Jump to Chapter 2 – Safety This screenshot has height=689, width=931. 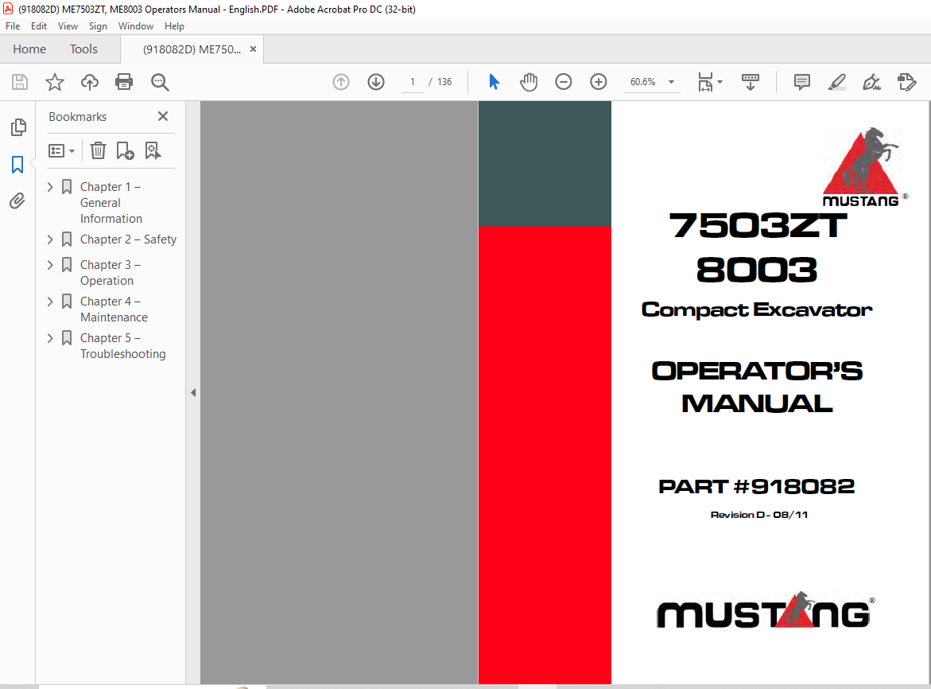click(x=128, y=239)
